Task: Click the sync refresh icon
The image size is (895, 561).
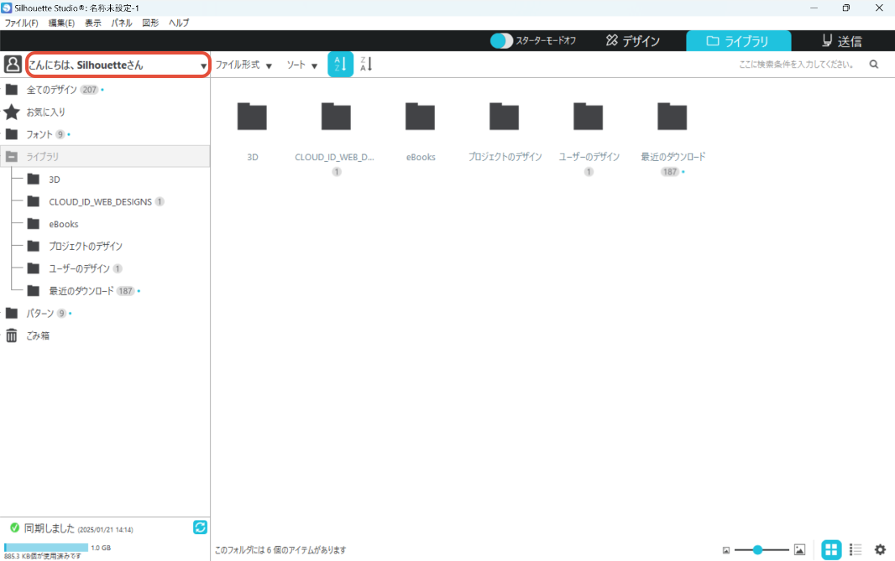Action: tap(200, 527)
